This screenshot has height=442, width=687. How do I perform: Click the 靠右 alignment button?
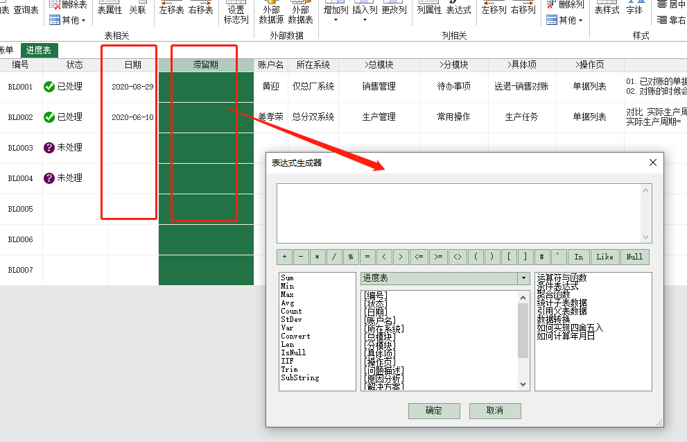pos(672,20)
